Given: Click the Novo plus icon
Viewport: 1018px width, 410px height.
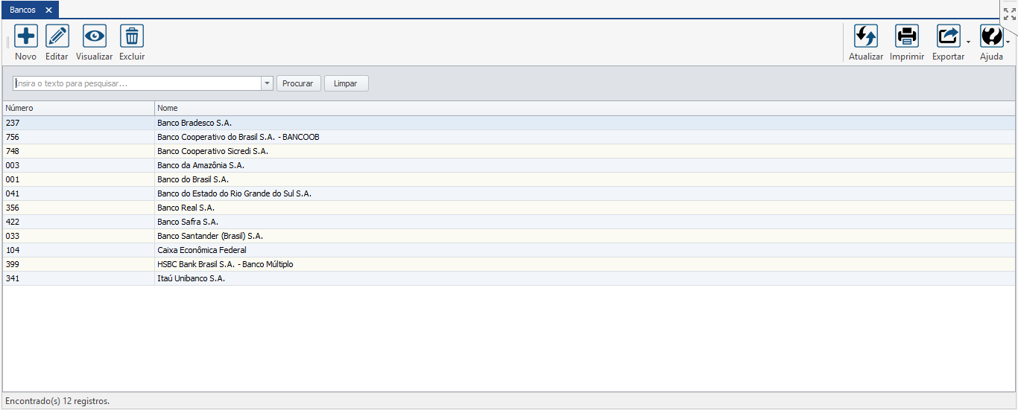Looking at the screenshot, I should click(26, 36).
